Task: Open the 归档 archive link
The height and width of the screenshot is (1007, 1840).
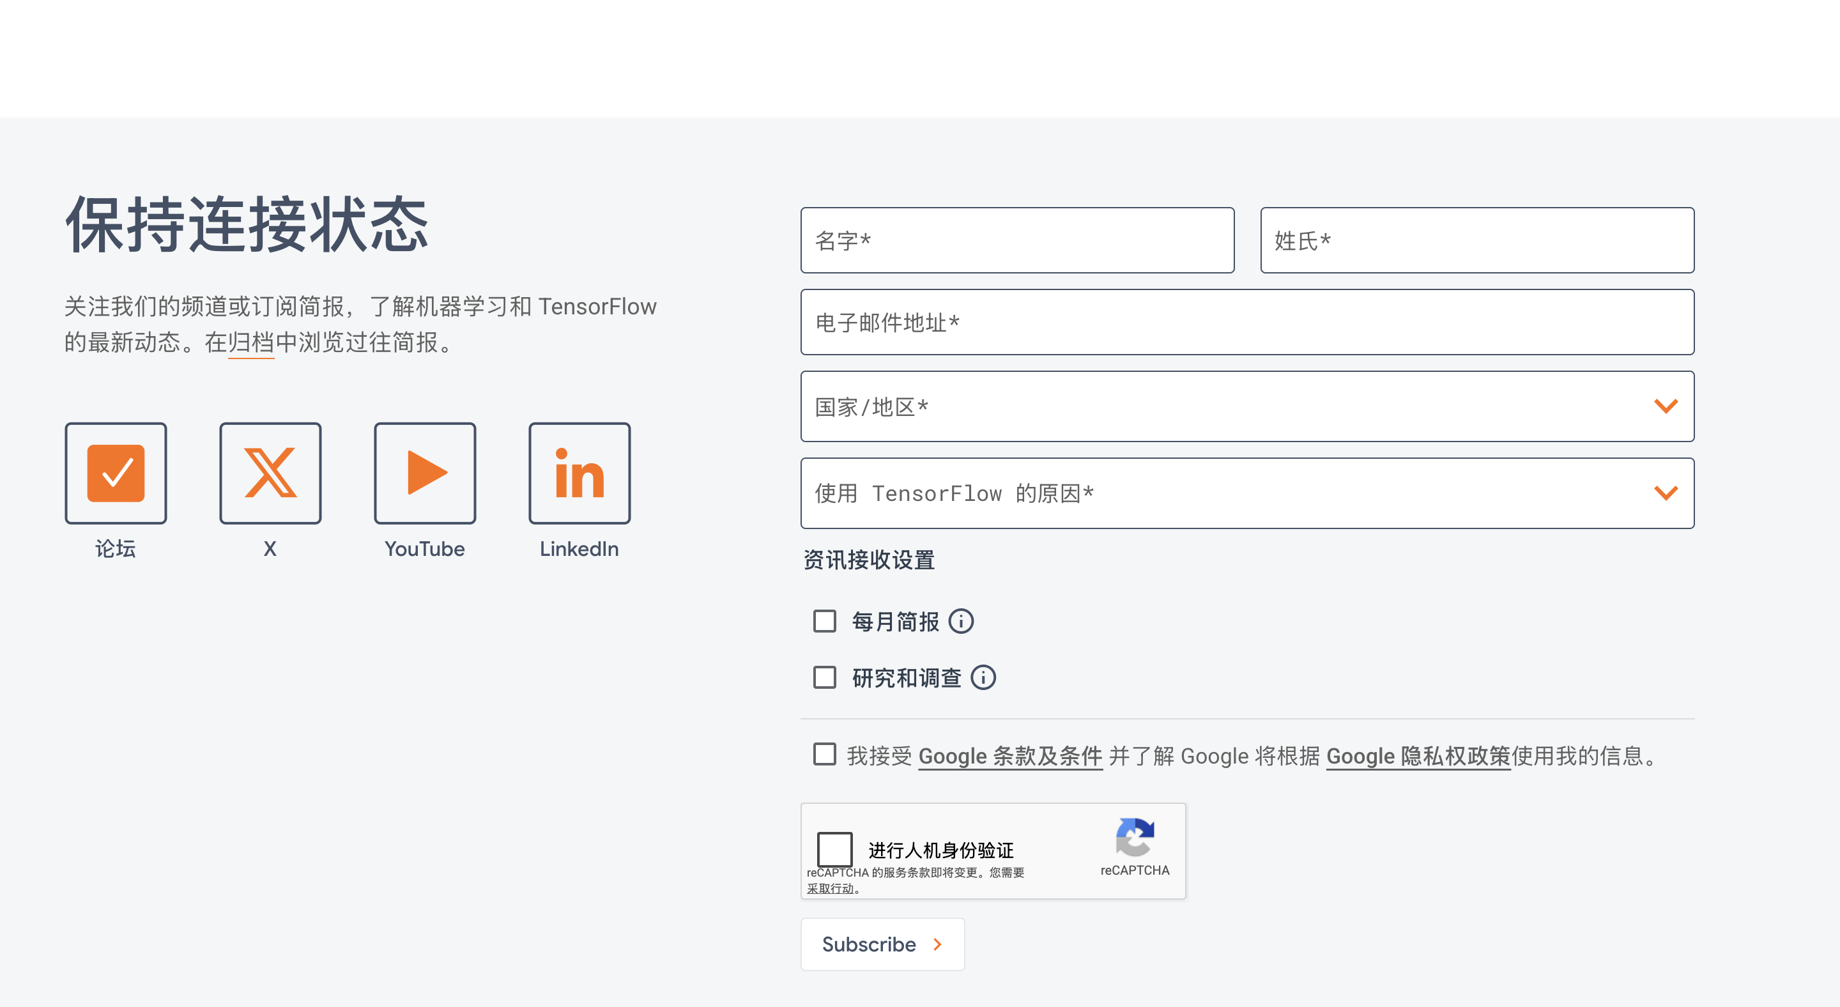Action: [x=252, y=343]
